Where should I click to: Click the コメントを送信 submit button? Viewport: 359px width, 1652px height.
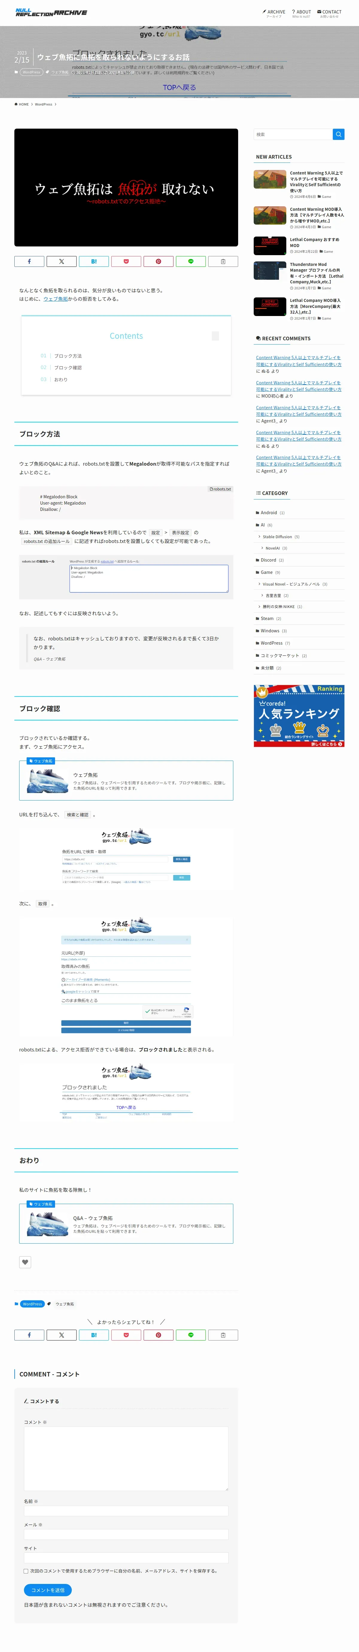[x=48, y=1590]
